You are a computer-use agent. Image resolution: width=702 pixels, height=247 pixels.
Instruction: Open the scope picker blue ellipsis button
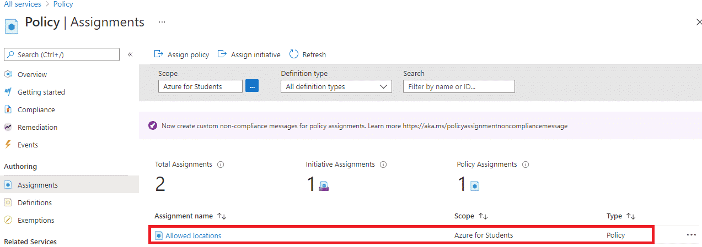252,86
